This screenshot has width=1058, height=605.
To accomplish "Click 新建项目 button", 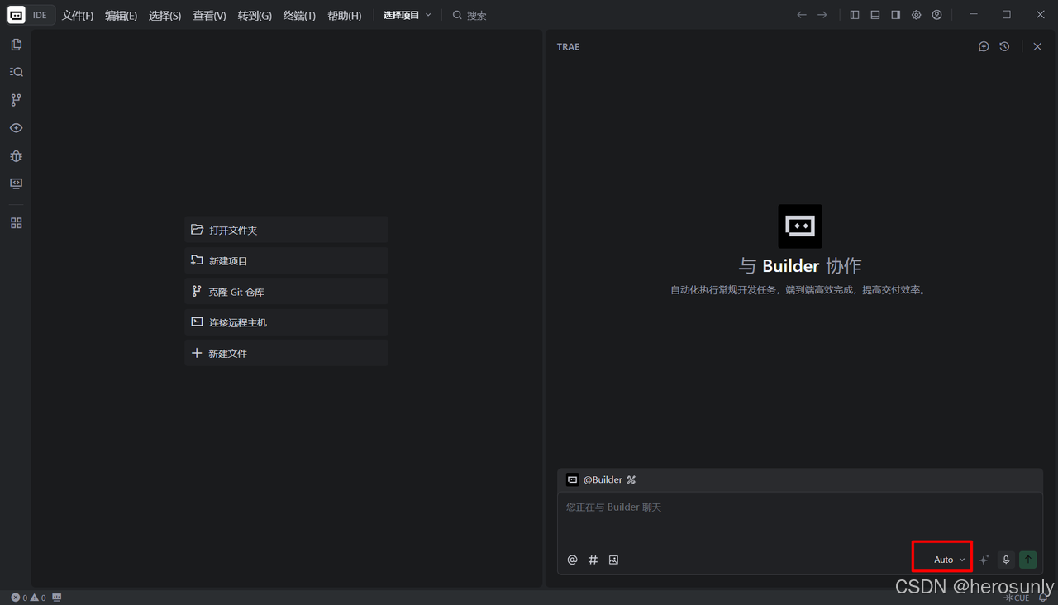I will [x=286, y=260].
